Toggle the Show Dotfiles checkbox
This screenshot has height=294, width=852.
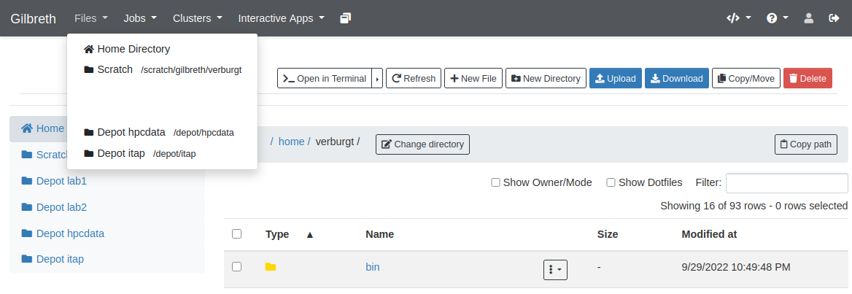(x=611, y=182)
